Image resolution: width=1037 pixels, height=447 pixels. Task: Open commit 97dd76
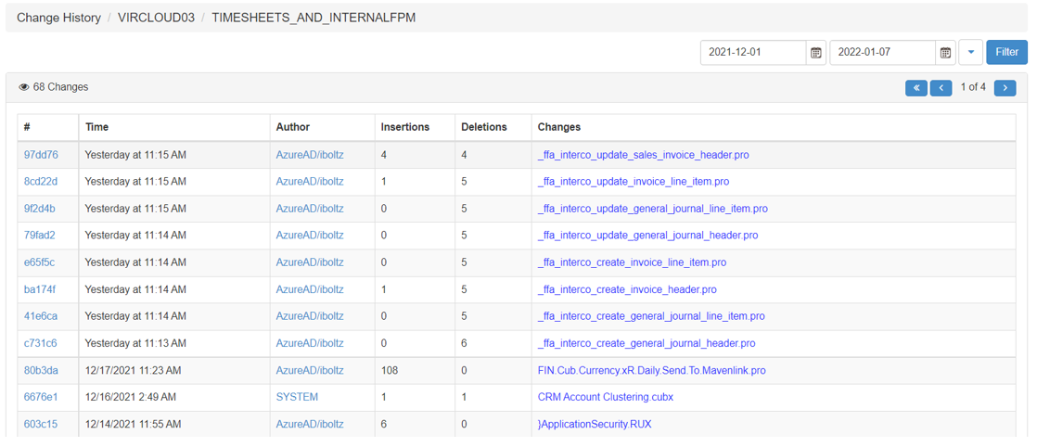click(41, 155)
